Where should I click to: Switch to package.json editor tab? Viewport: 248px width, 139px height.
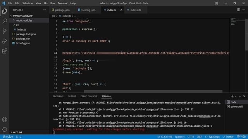pyautogui.click(x=62, y=10)
